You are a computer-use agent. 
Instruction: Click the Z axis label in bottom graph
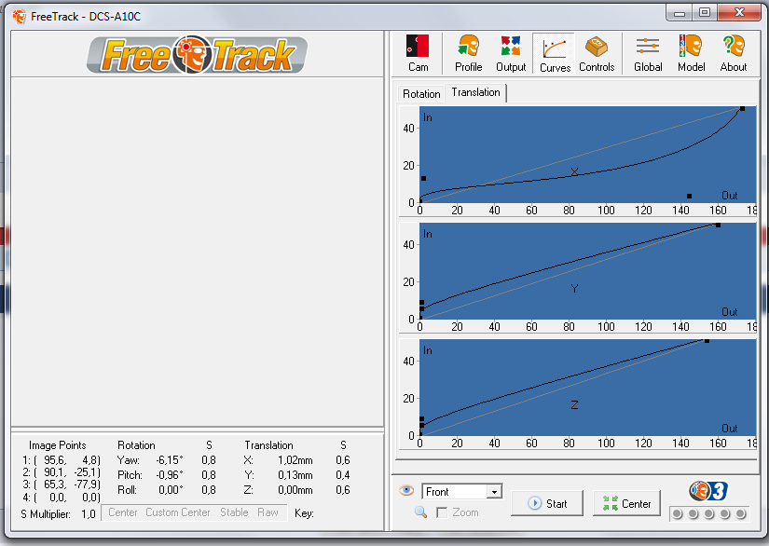point(574,405)
